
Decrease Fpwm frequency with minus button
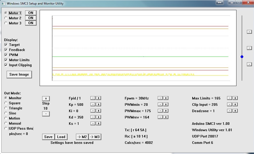(160, 98)
